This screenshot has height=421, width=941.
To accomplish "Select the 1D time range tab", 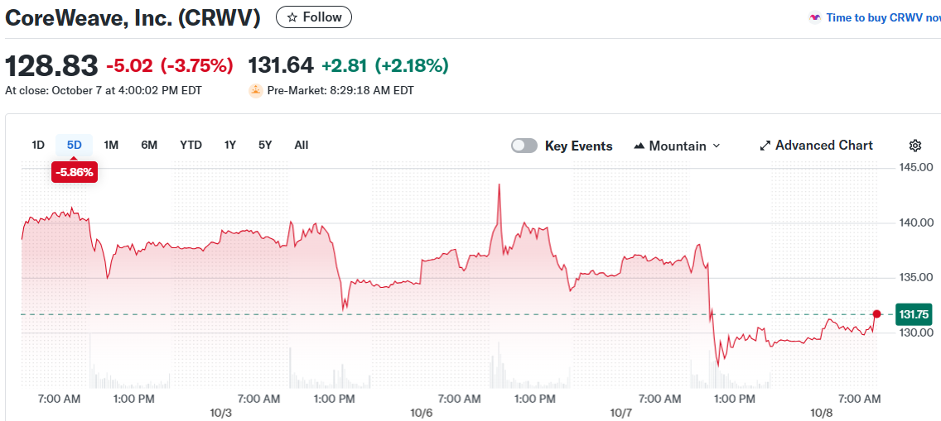I will pos(38,145).
